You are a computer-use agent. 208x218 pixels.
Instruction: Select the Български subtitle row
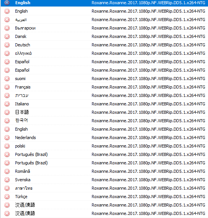104,28
